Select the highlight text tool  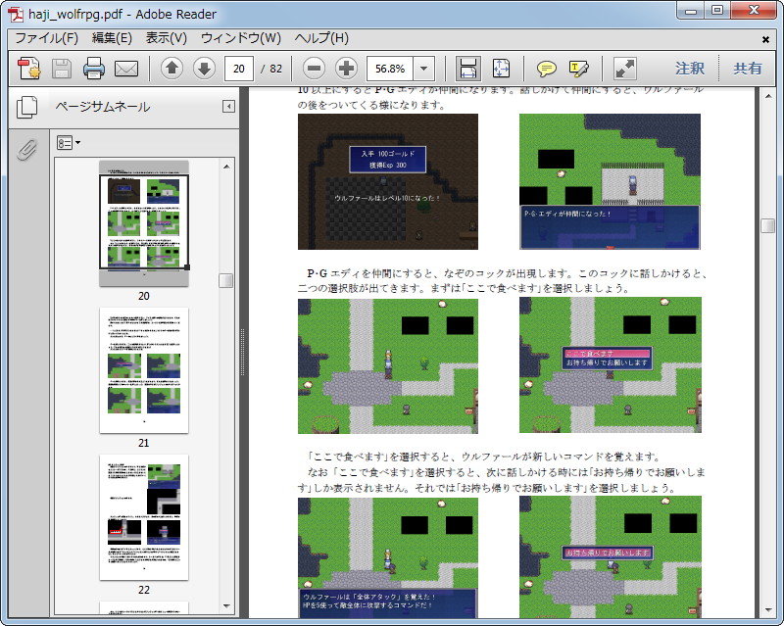pos(578,69)
